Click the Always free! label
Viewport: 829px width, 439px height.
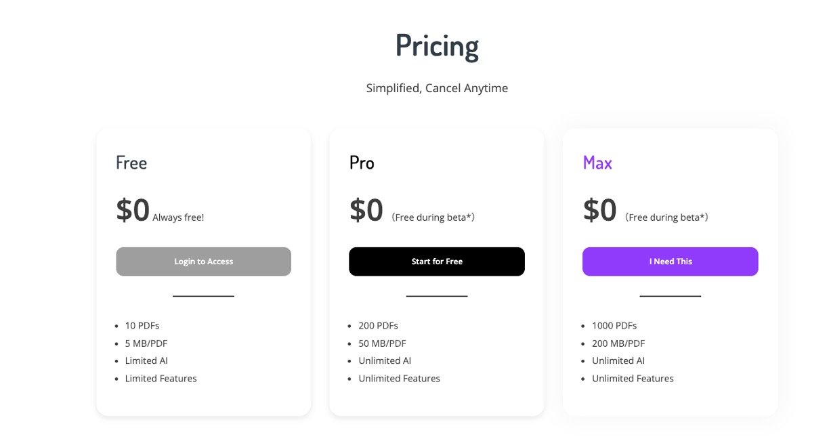[x=178, y=217]
